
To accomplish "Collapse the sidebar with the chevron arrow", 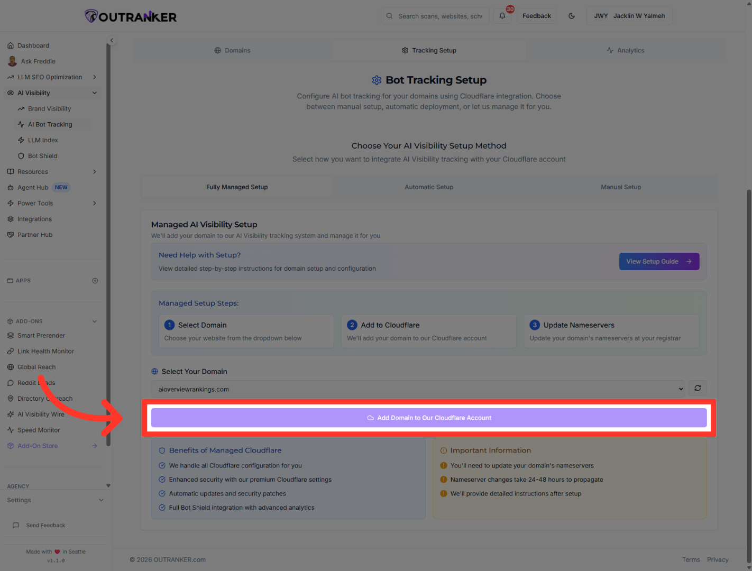I will (112, 40).
